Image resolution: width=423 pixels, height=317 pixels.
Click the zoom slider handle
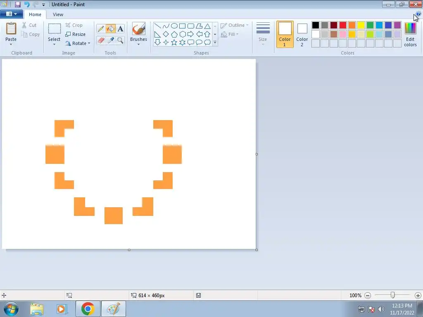coord(393,295)
